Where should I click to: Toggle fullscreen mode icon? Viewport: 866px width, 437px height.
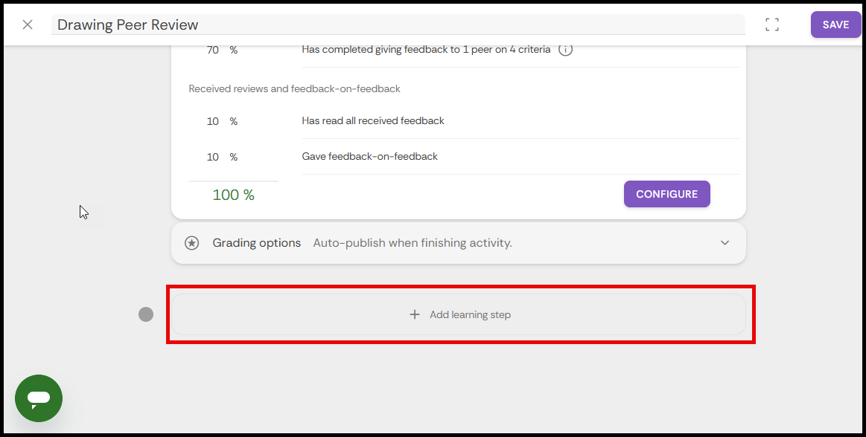click(772, 25)
